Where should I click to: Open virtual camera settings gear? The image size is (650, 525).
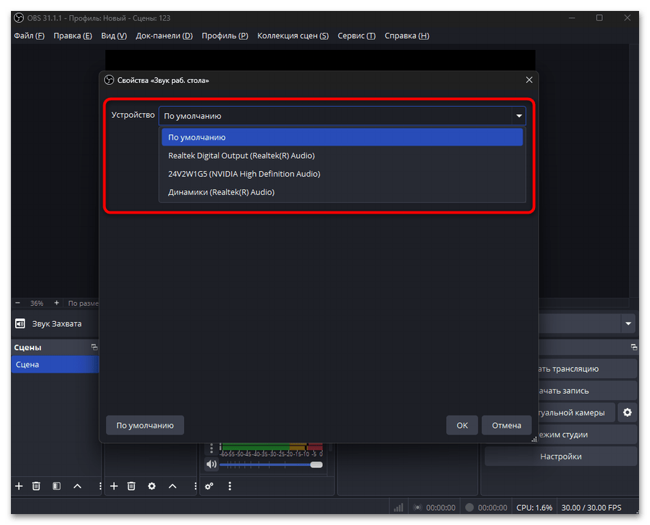[627, 413]
